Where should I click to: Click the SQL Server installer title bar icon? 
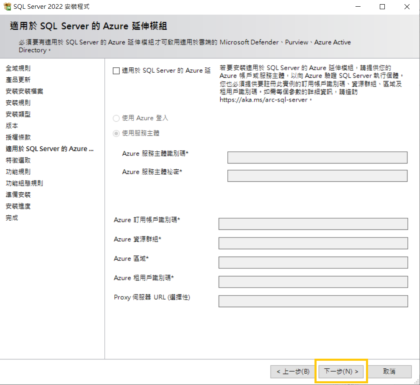pyautogui.click(x=7, y=6)
